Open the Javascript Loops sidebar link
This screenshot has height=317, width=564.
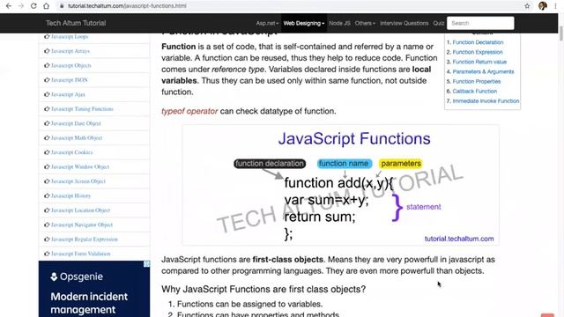pos(70,37)
